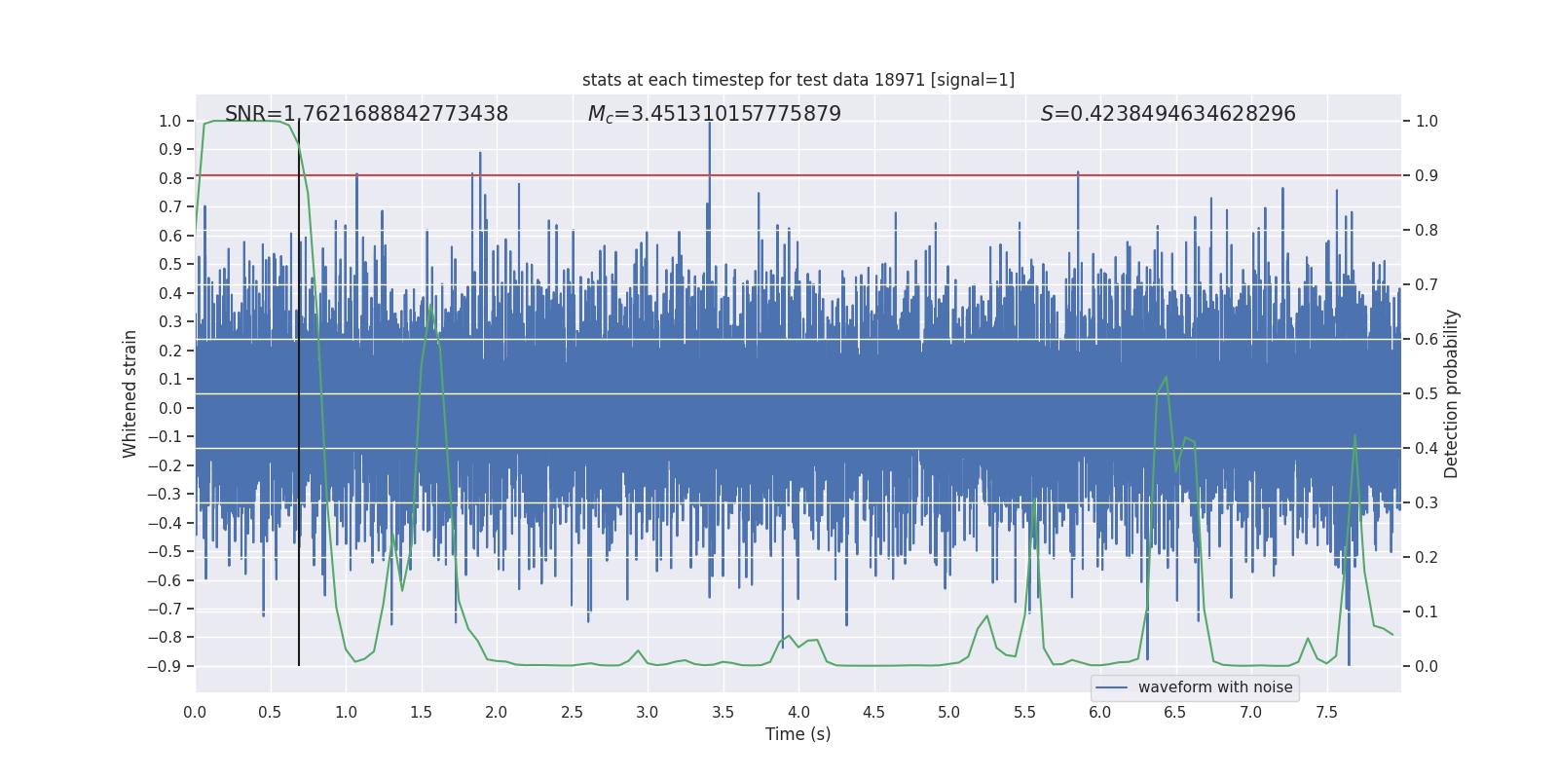This screenshot has width=1558, height=779.
Task: Click the 'Time (s)' x-axis label
Action: (x=798, y=734)
